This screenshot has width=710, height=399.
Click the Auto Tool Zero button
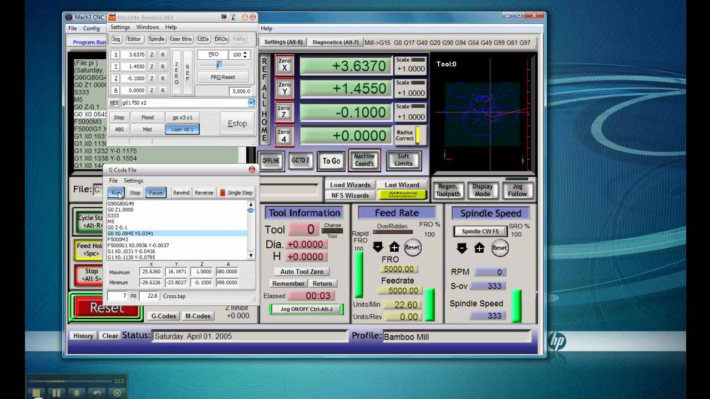(x=302, y=272)
